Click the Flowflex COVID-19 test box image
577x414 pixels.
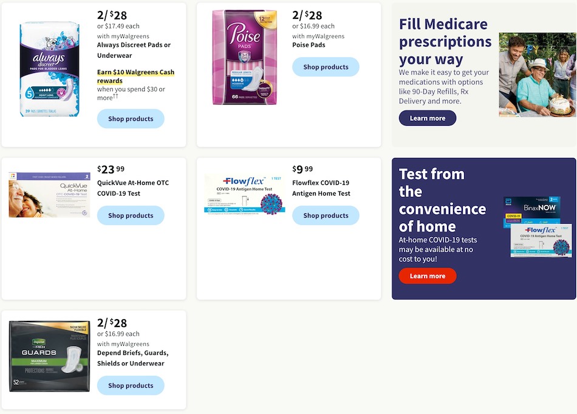click(245, 195)
